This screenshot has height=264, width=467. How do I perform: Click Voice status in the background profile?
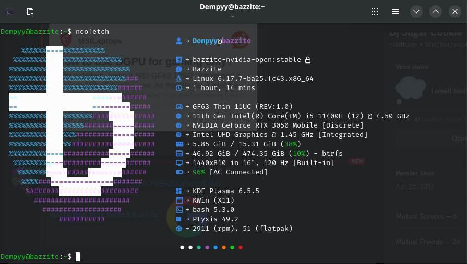point(412,67)
